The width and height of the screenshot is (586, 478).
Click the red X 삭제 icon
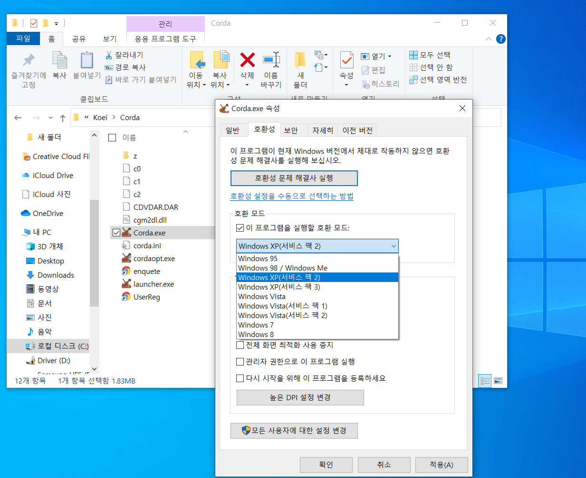click(x=247, y=60)
